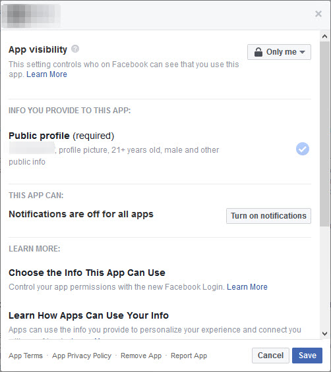Open Learn More under App visibility
Screen dimensions: 331x372
[47, 74]
